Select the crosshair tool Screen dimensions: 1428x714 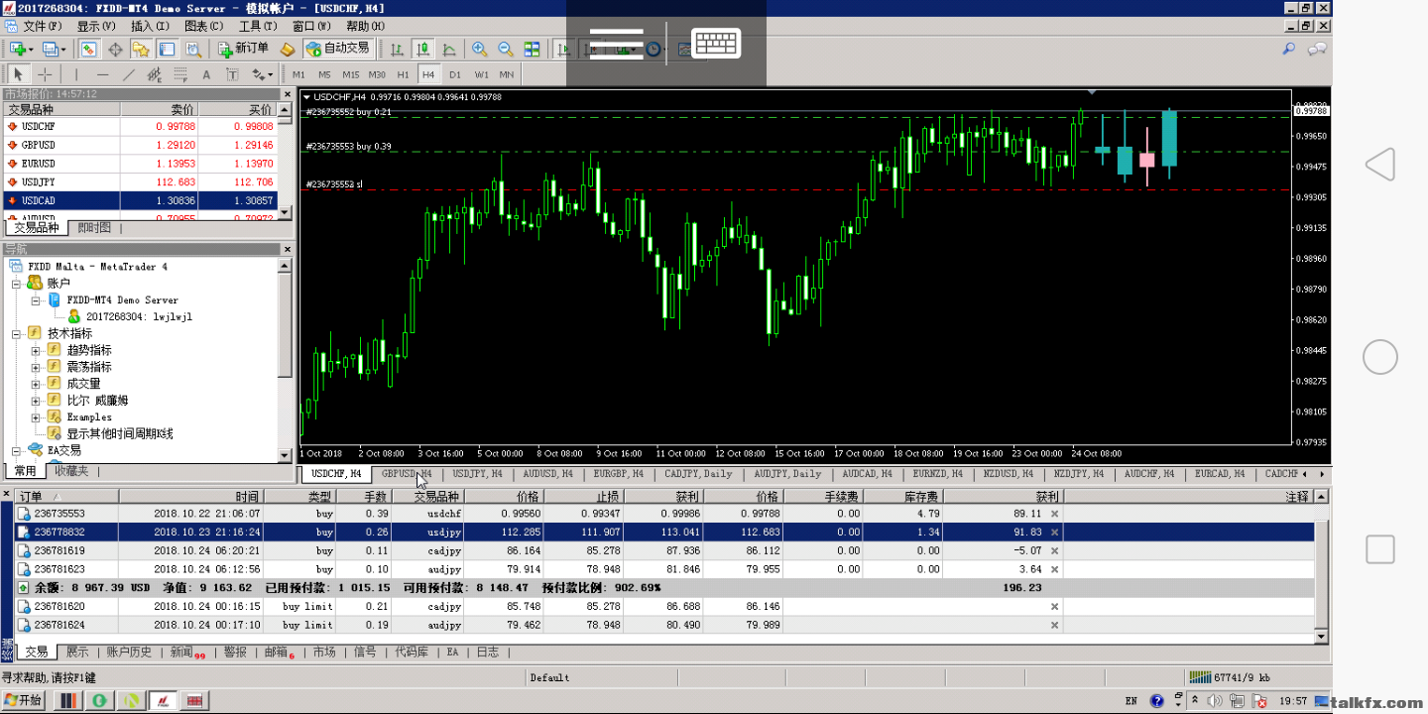(45, 74)
